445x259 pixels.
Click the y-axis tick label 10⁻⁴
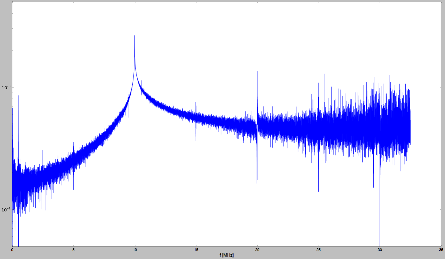coord(6,209)
